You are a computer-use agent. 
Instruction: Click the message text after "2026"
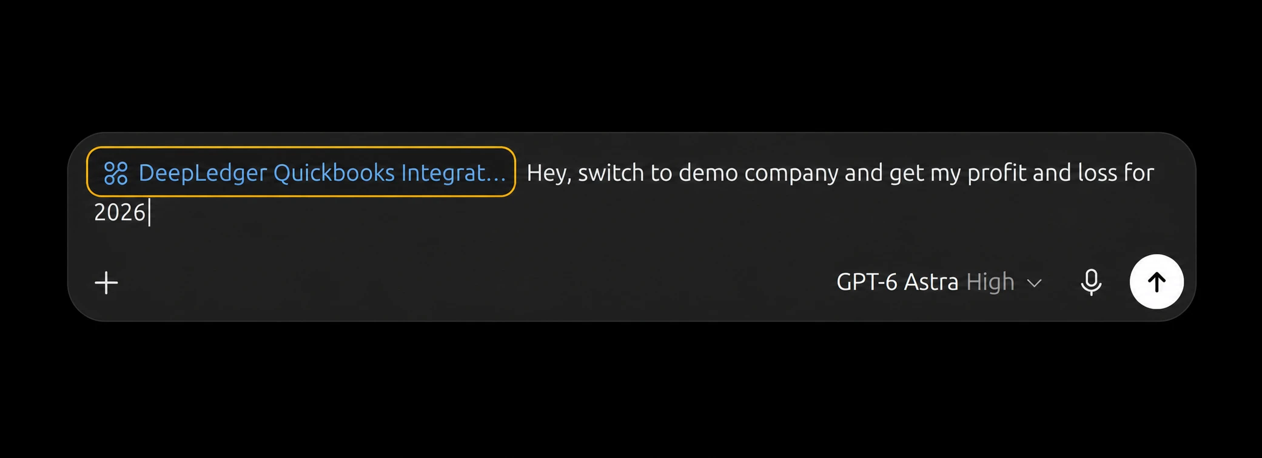coord(149,213)
